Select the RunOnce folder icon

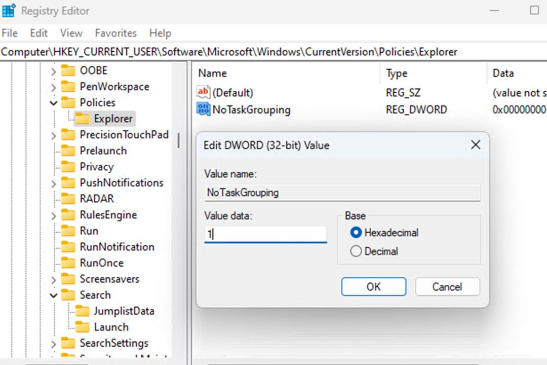pyautogui.click(x=68, y=263)
